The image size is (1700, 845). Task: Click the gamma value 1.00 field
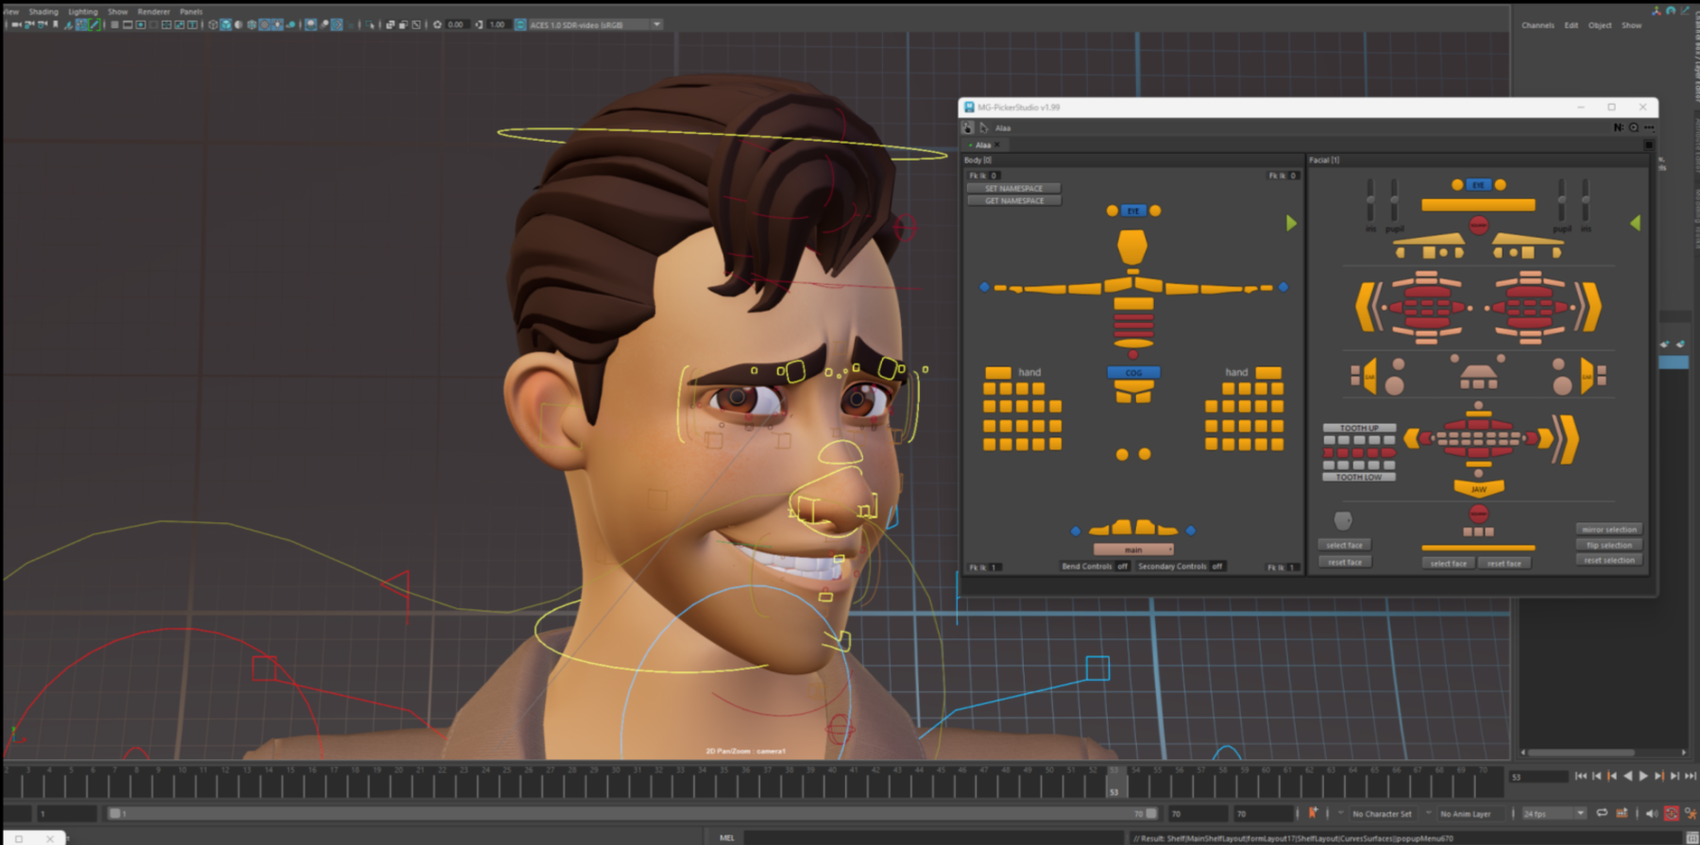pyautogui.click(x=497, y=25)
